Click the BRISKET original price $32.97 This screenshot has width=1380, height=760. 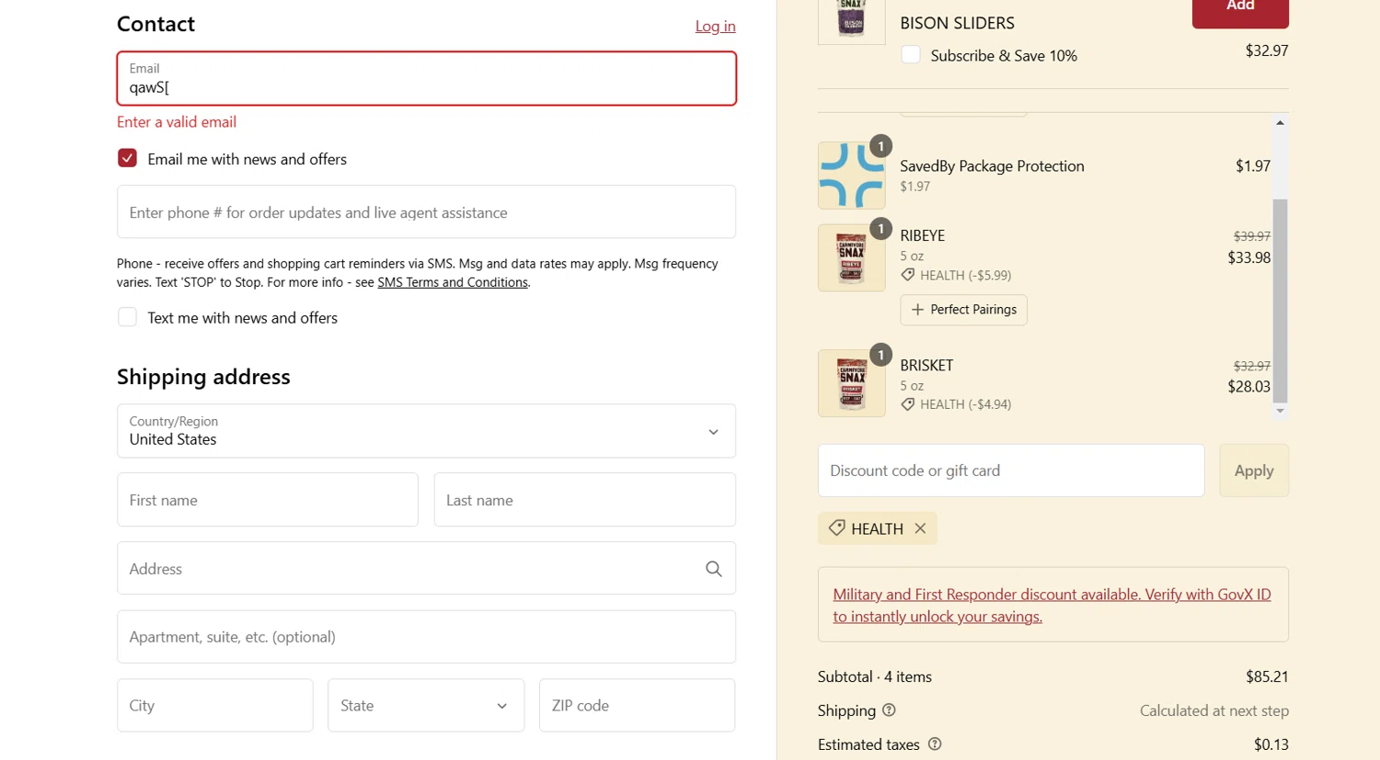pos(1252,366)
